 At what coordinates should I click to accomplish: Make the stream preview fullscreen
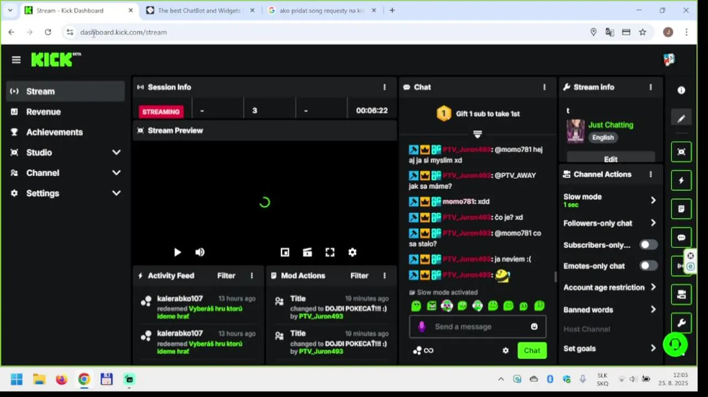coord(330,252)
